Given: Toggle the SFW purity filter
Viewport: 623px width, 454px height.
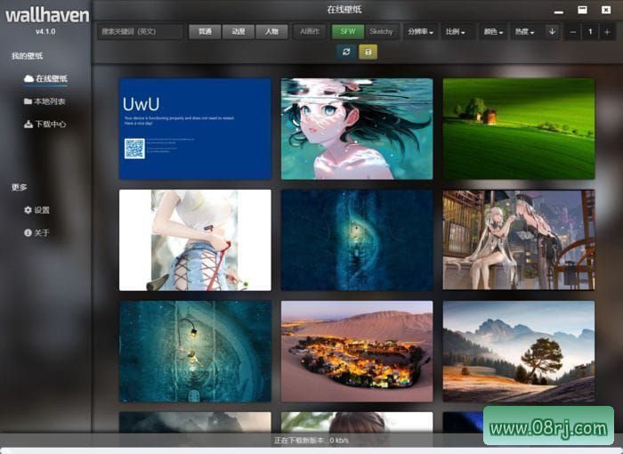Looking at the screenshot, I should point(348,31).
